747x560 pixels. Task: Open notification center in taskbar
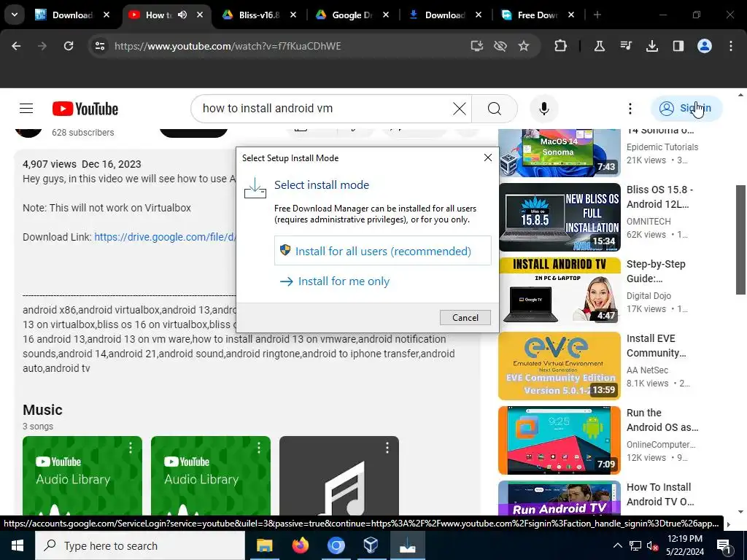724,545
